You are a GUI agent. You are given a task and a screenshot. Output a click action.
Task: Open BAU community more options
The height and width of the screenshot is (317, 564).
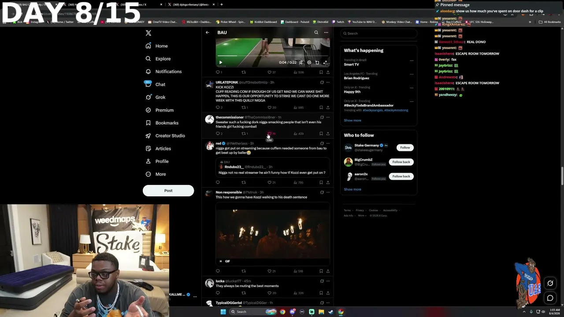click(x=326, y=33)
